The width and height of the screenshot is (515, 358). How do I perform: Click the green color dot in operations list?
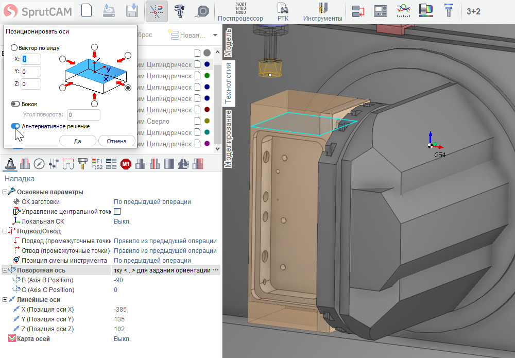(x=207, y=76)
